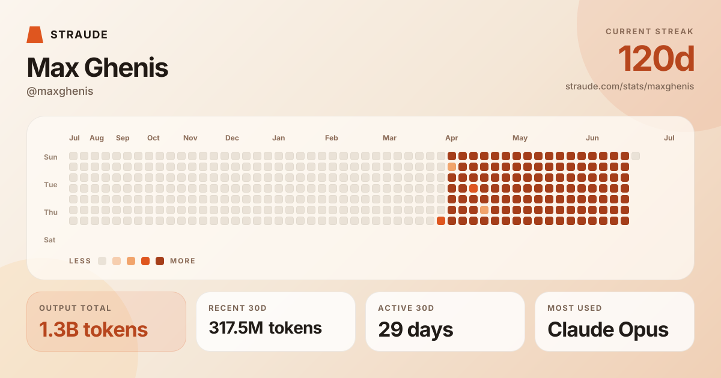Viewport: 721px width, 378px height.
Task: Click the Thu weekday label
Action: coord(50,212)
